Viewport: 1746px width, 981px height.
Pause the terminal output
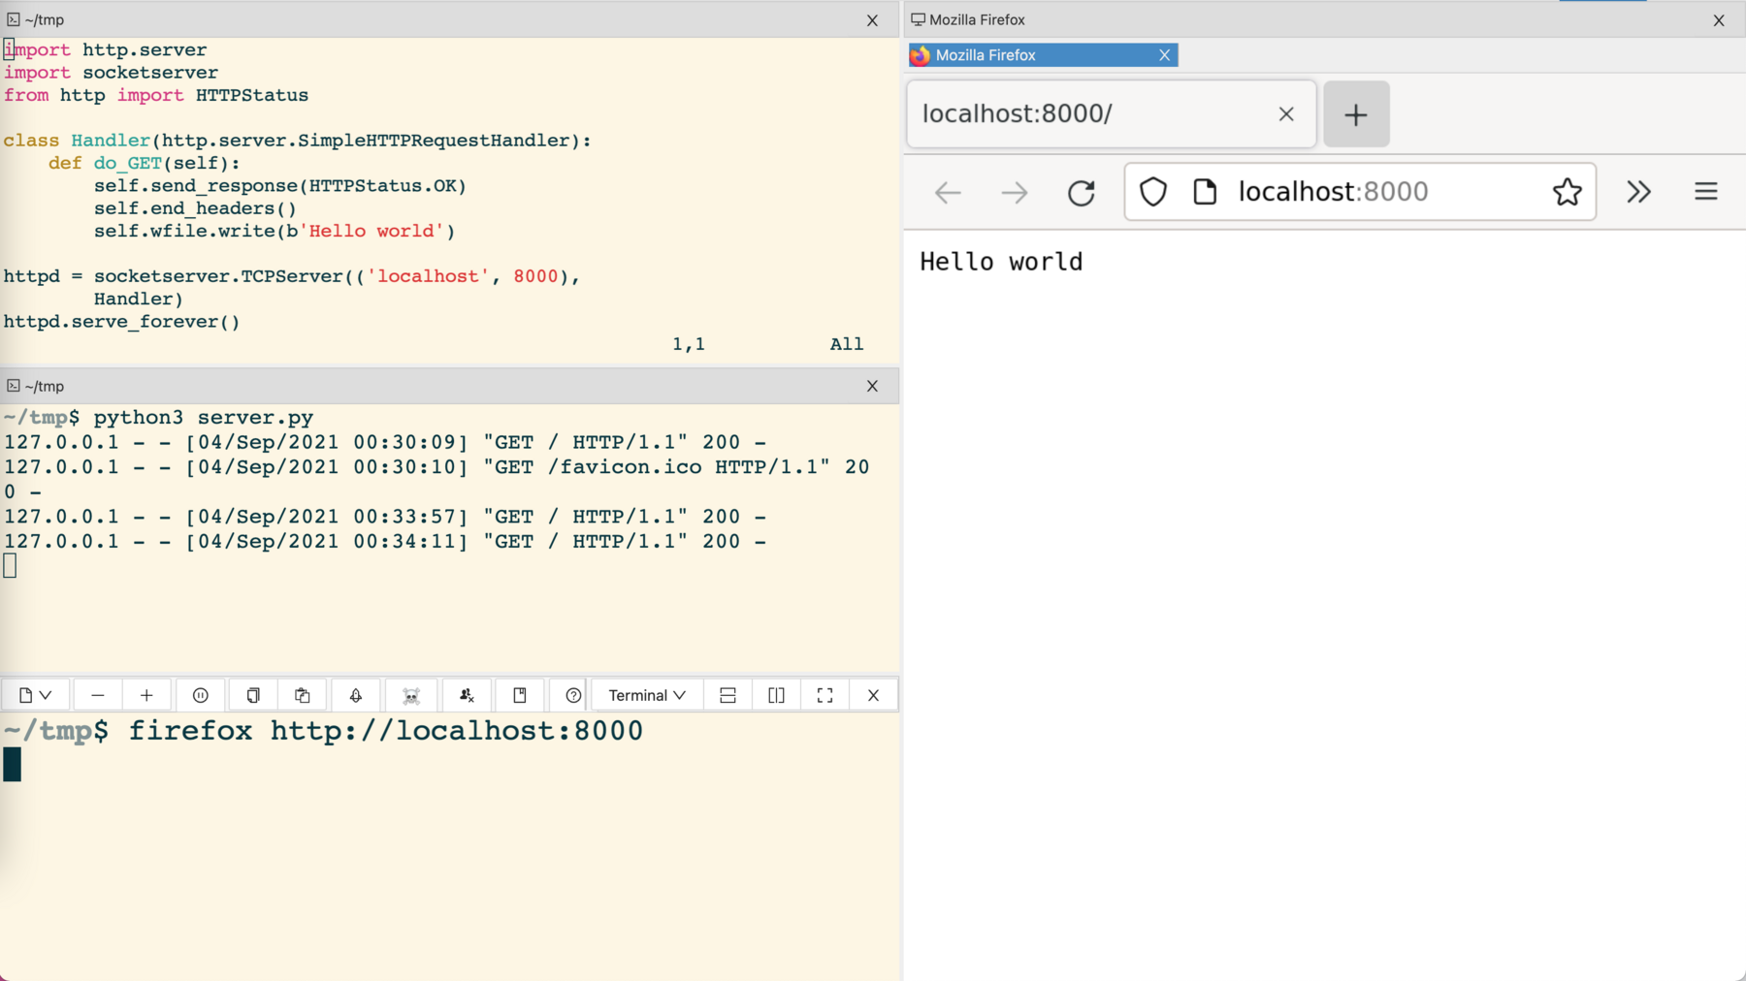tap(201, 694)
